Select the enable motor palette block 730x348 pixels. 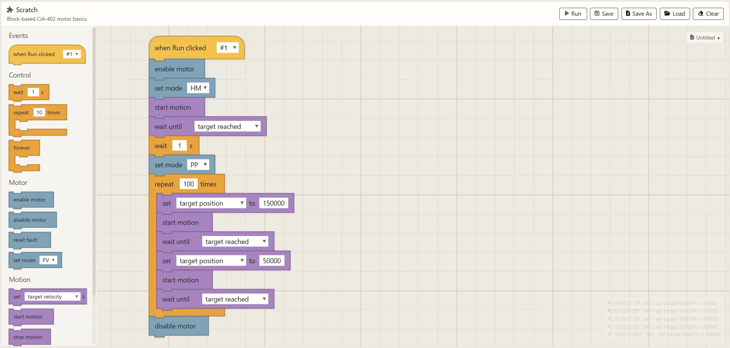tap(31, 200)
